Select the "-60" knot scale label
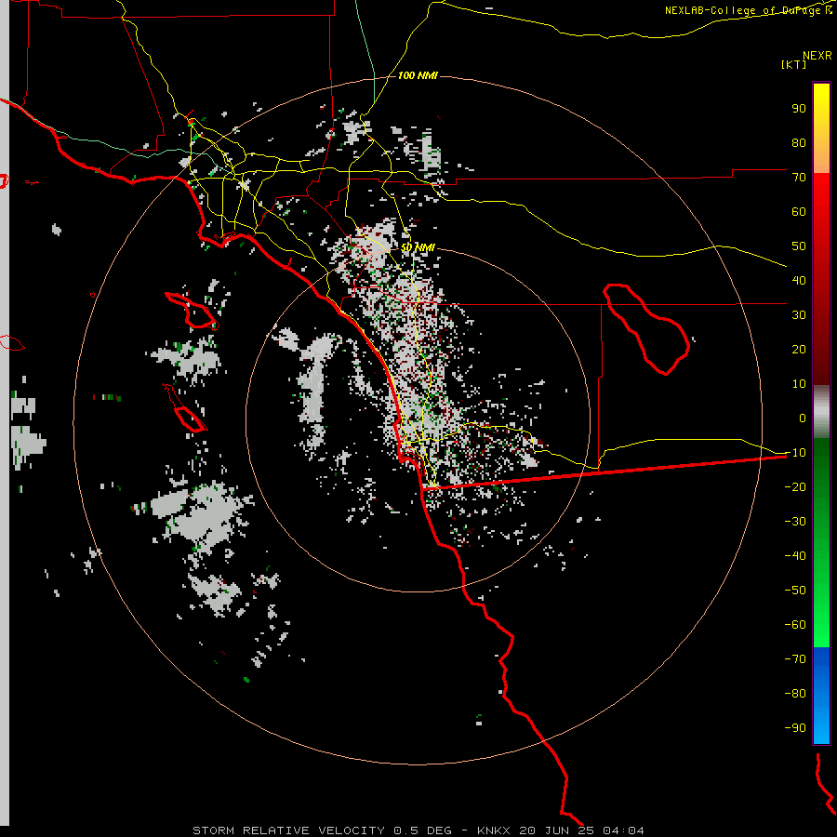This screenshot has width=837, height=837. pyautogui.click(x=795, y=625)
